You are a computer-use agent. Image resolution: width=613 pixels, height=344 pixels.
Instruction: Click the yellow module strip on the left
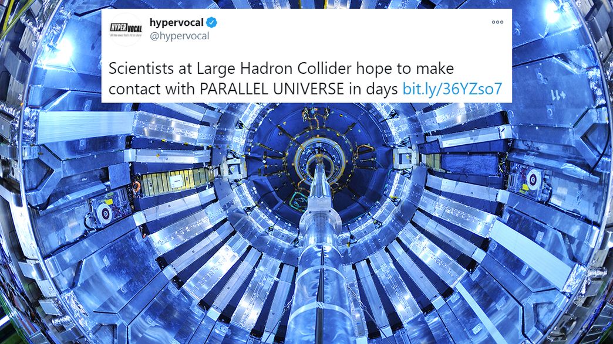(174, 182)
